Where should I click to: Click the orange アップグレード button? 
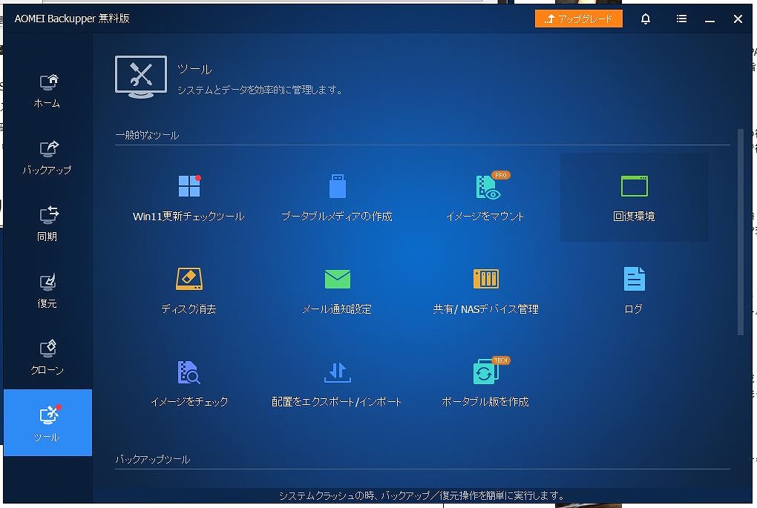[578, 19]
